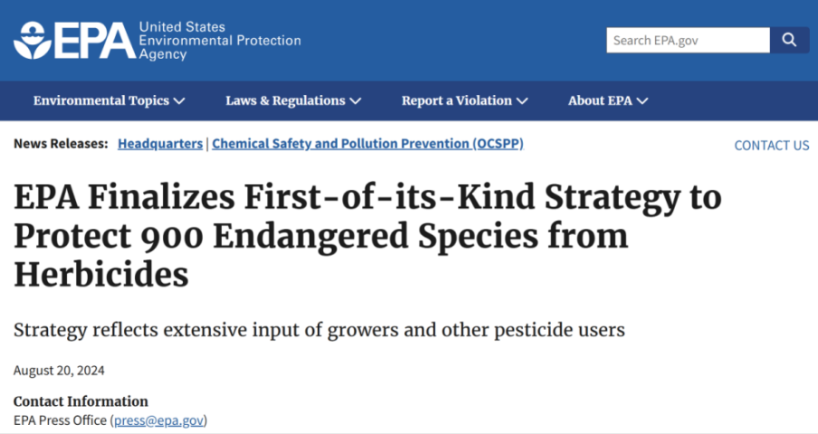Open Chemical Safety and Pollution Prevention link
The image size is (818, 434).
pyautogui.click(x=367, y=144)
